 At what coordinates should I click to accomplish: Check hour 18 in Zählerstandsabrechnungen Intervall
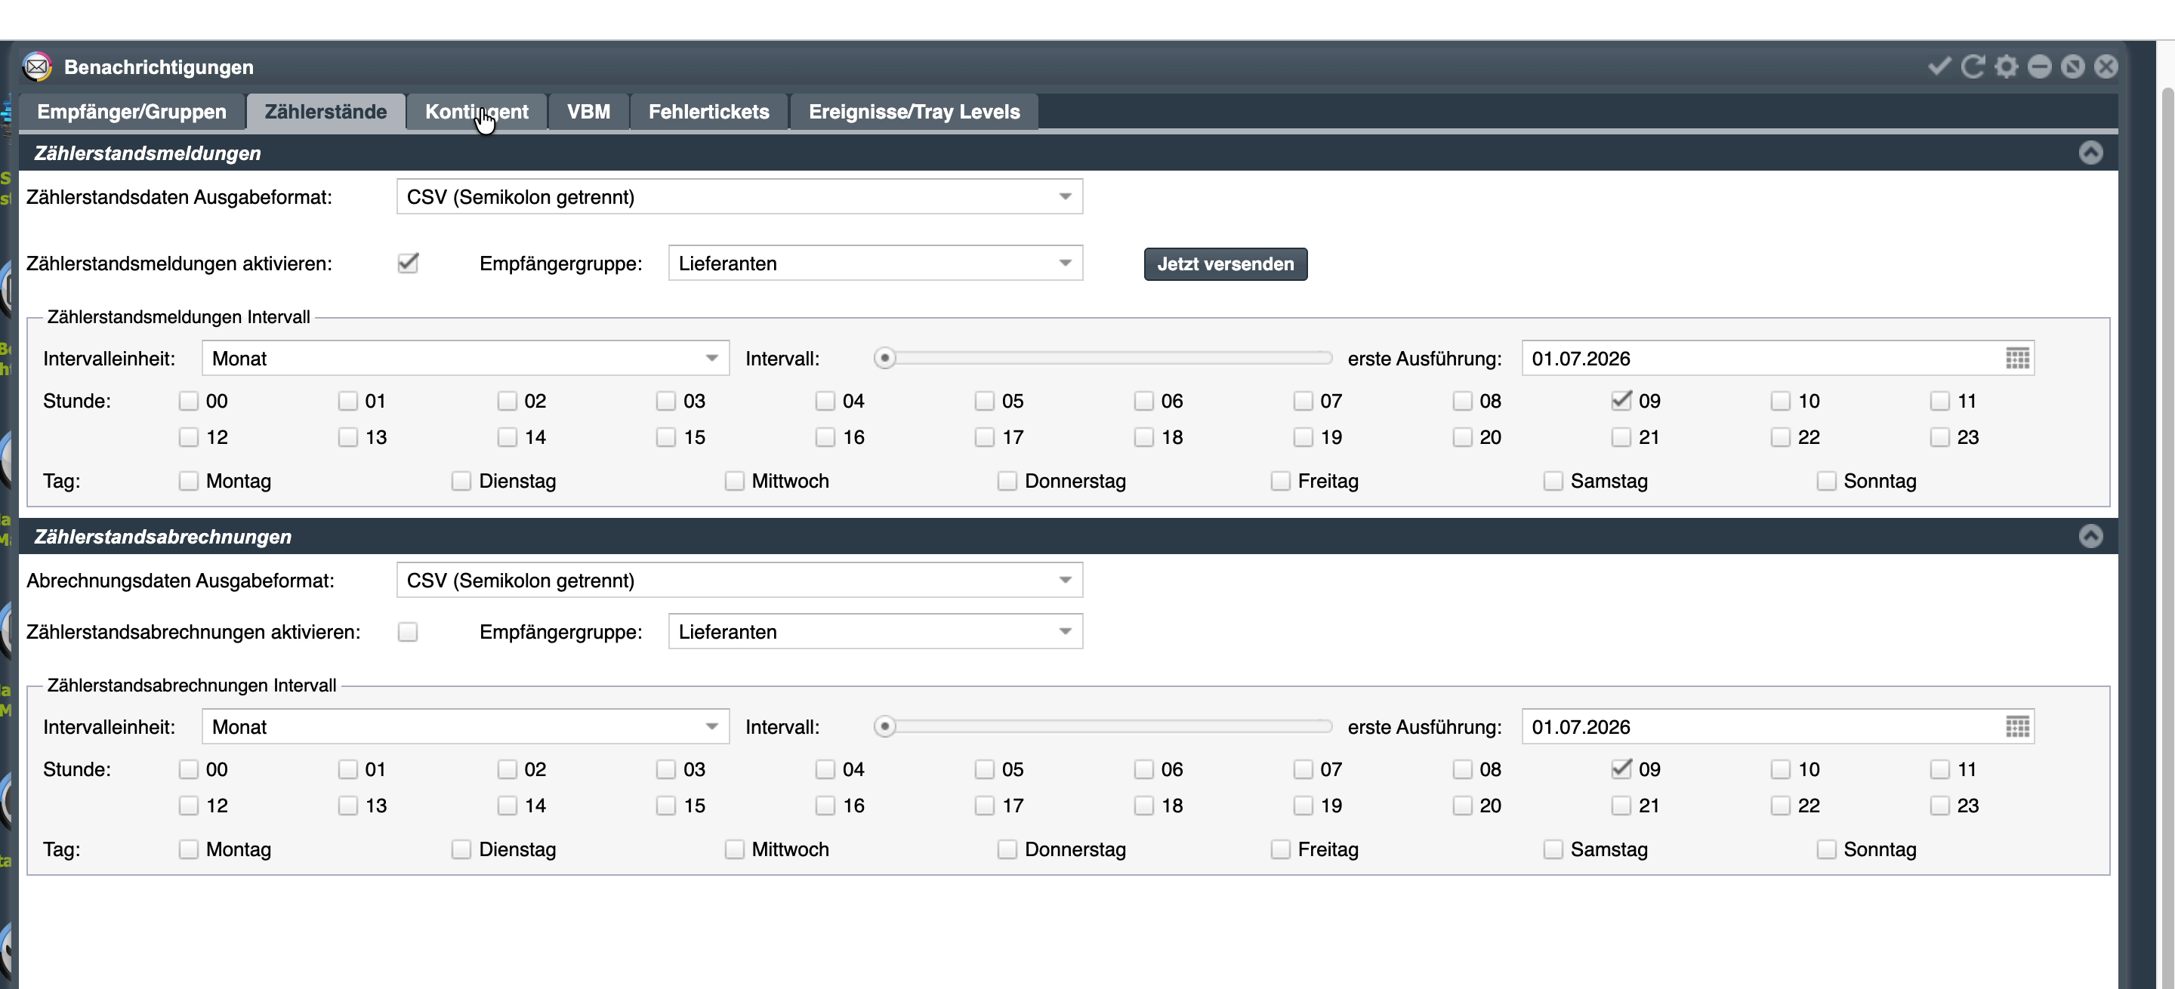tap(1144, 806)
